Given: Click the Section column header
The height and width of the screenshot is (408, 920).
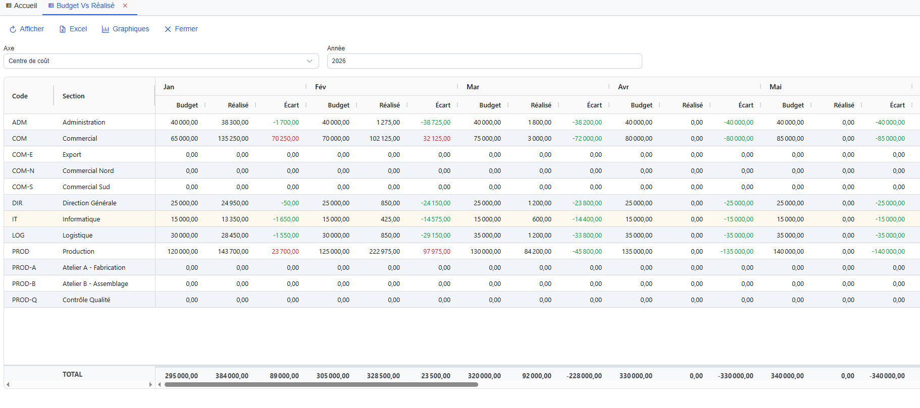Looking at the screenshot, I should pyautogui.click(x=74, y=96).
